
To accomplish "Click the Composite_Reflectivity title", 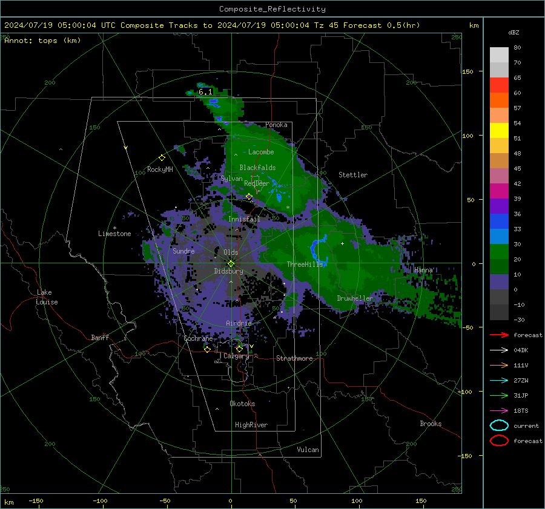I will pyautogui.click(x=272, y=9).
